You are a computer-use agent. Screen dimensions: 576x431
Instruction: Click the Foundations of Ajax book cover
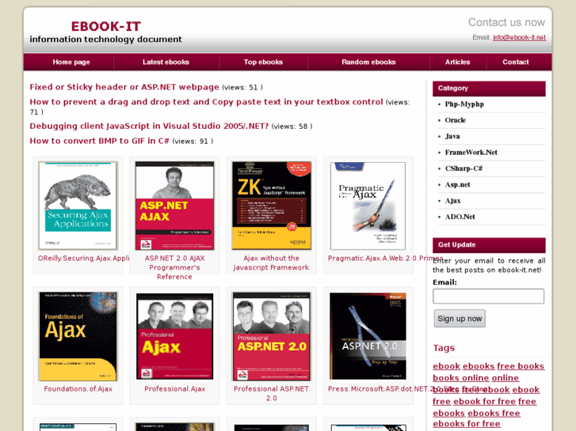[x=78, y=336]
